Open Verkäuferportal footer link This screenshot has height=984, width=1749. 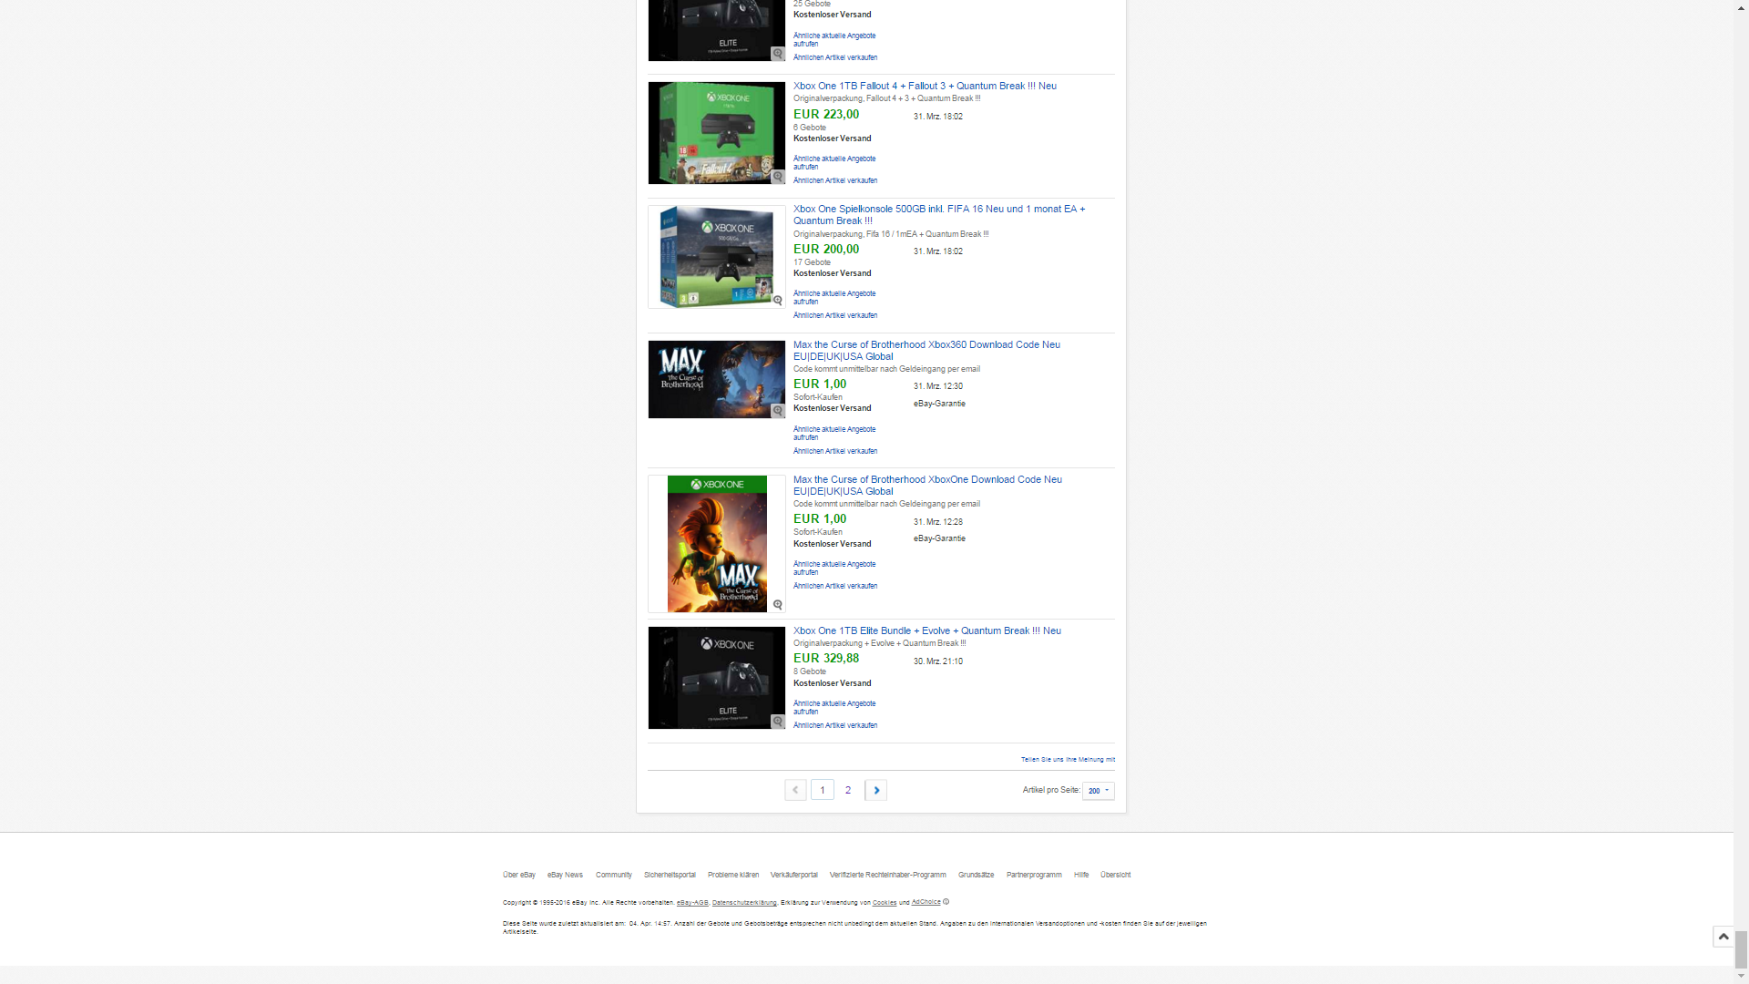tap(794, 875)
